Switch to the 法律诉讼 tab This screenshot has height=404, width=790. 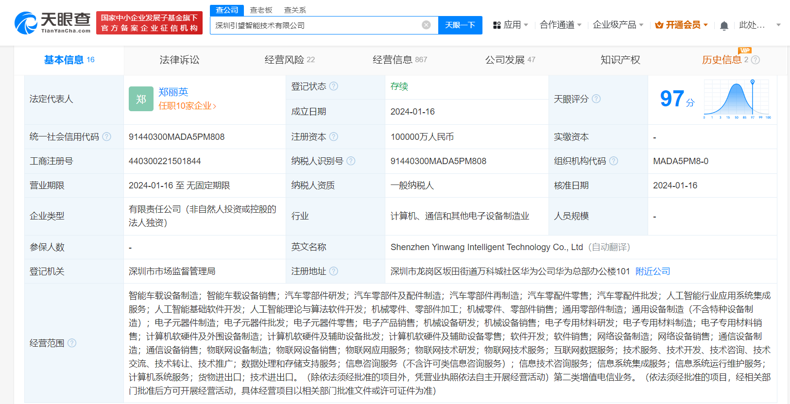179,60
